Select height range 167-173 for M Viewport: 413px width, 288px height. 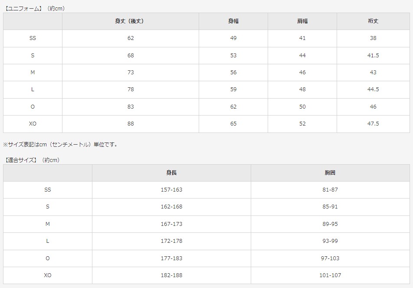click(171, 224)
